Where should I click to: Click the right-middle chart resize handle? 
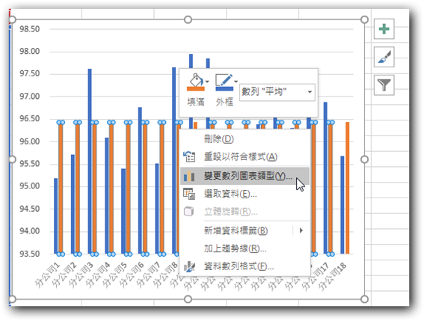(364, 159)
